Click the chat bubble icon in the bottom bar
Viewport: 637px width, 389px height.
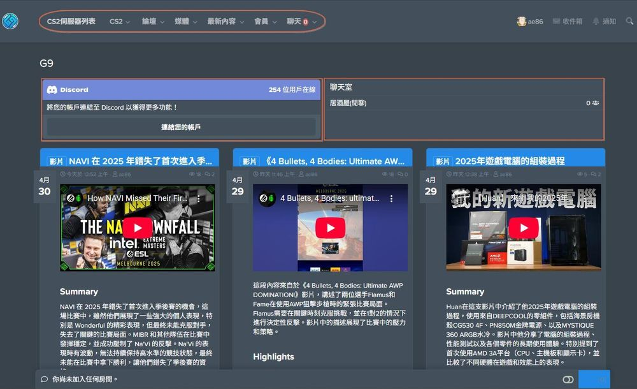[x=45, y=379]
